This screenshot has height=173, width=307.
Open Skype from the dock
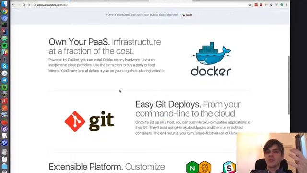click(4, 66)
